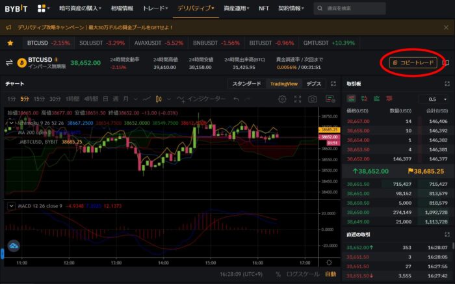Open the asset management dropdown menu
This screenshot has height=284, width=455.
236,8
